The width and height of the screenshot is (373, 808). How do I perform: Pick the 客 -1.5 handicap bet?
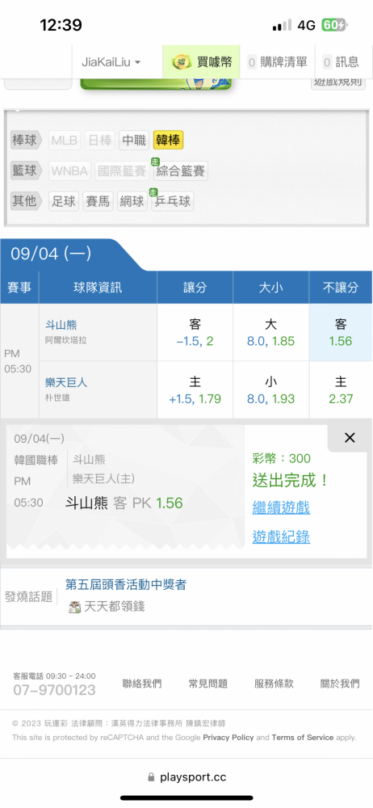(x=195, y=332)
